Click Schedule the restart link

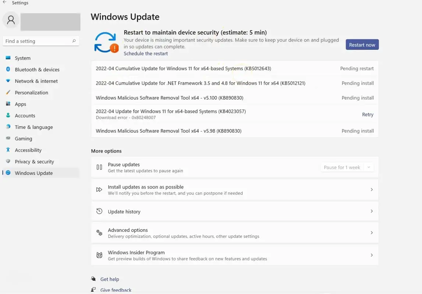coord(146,54)
